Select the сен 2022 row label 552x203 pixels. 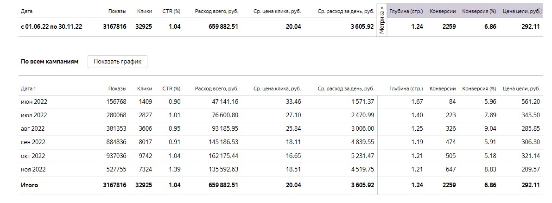click(x=34, y=142)
